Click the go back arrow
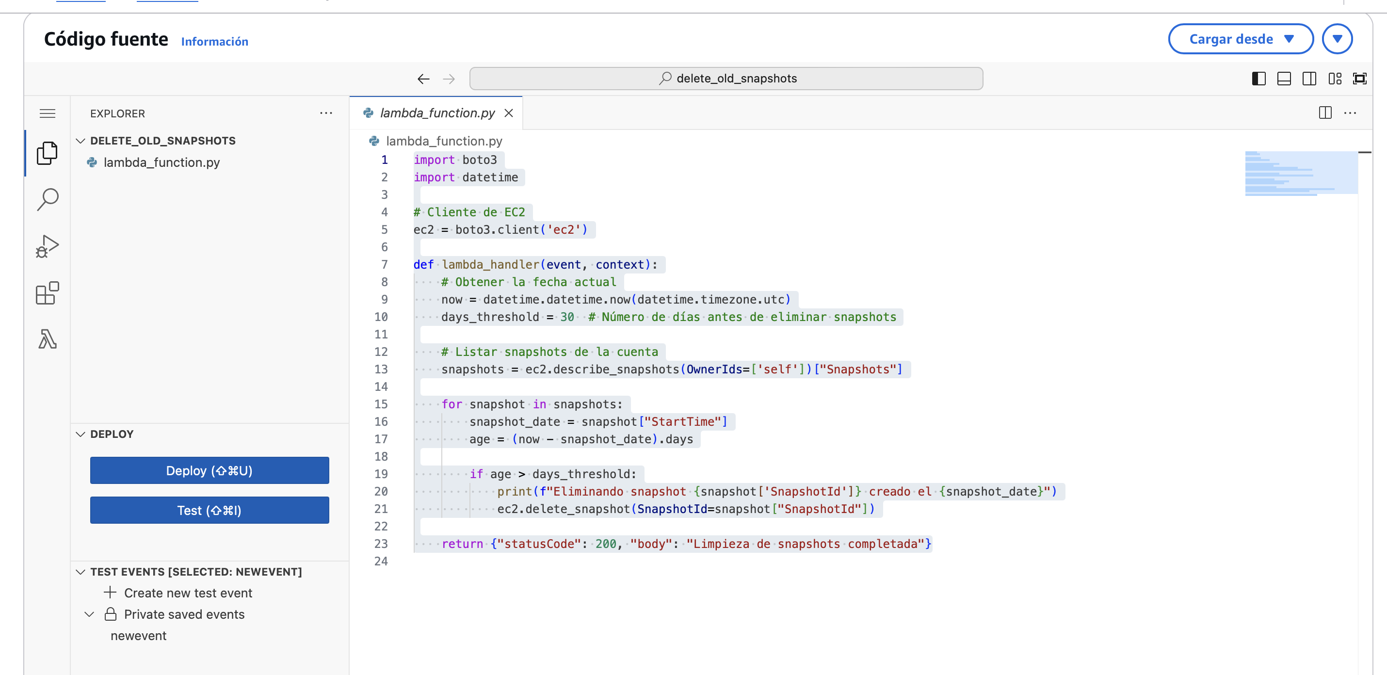Image resolution: width=1387 pixels, height=675 pixels. click(x=423, y=79)
